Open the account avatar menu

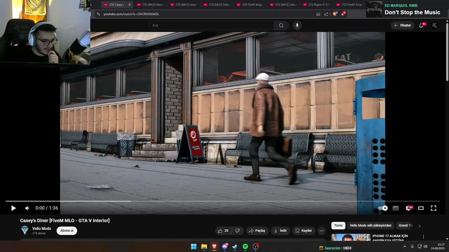click(x=435, y=25)
